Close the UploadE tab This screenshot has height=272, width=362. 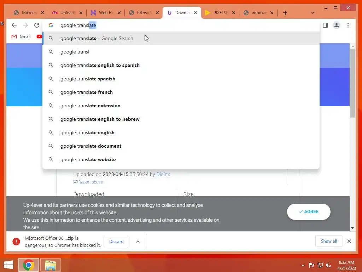pyautogui.click(x=81, y=13)
